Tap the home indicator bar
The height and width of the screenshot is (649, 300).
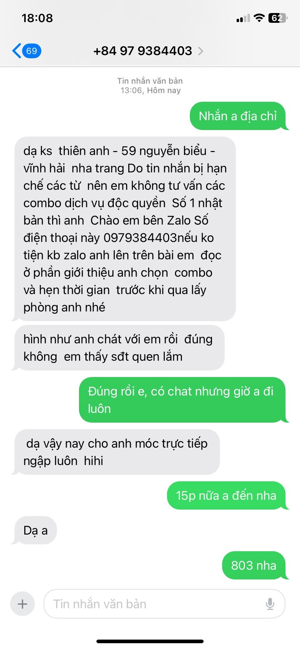(150, 641)
